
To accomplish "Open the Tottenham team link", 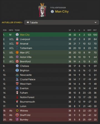I will point(26,48).
